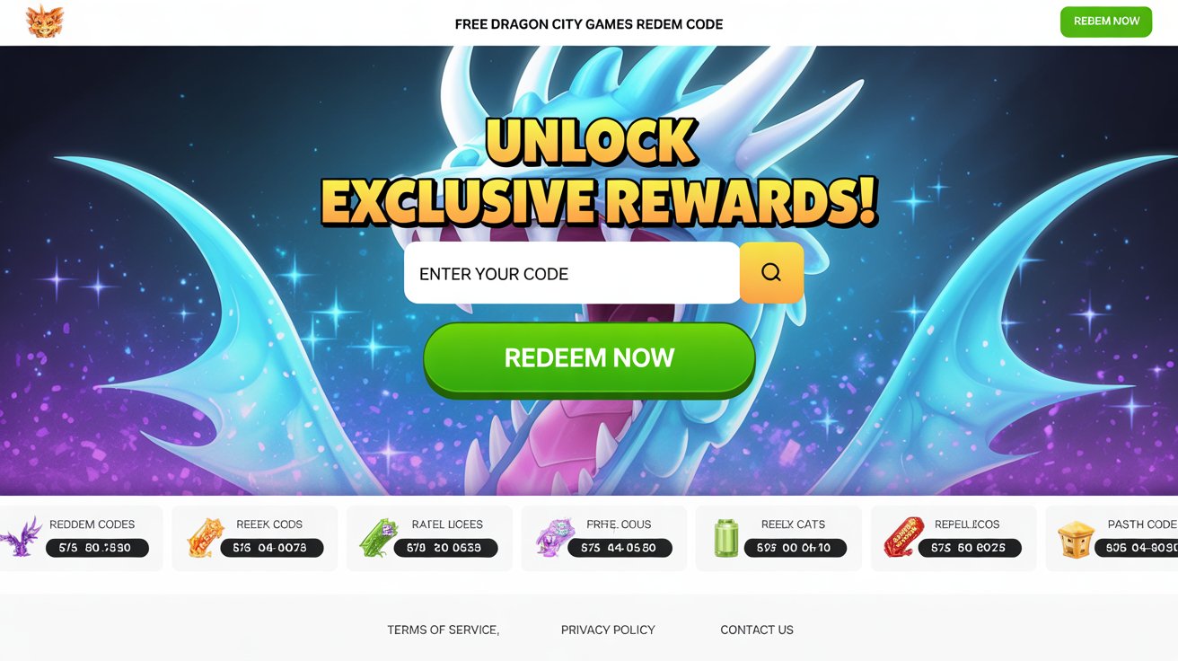Open the Contact Us link
Screen dimensions: 1178x661
point(757,630)
